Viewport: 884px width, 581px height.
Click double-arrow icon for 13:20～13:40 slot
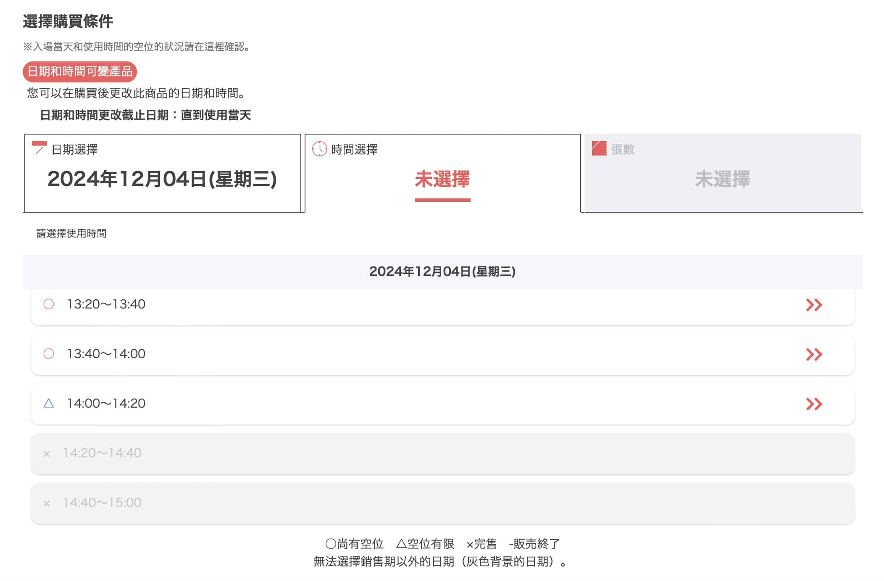(813, 305)
